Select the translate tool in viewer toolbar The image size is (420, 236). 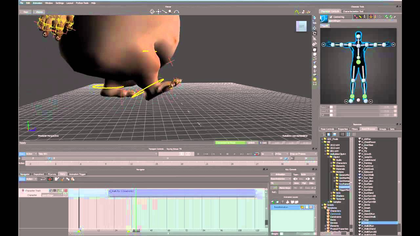pos(314,28)
